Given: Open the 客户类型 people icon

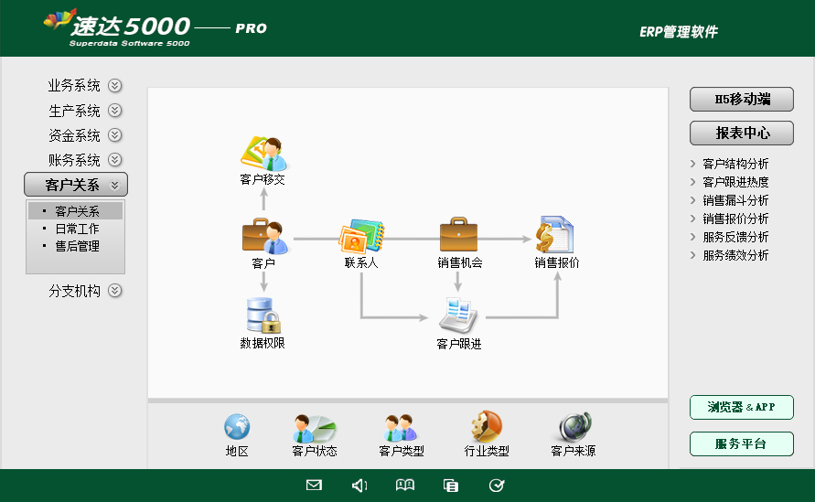Looking at the screenshot, I should click(x=401, y=428).
